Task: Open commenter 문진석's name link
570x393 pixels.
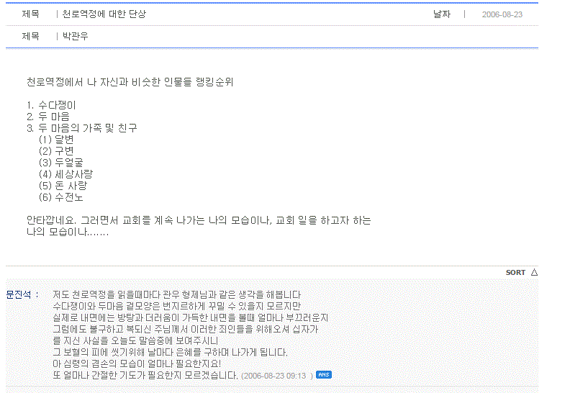Action: [x=19, y=294]
